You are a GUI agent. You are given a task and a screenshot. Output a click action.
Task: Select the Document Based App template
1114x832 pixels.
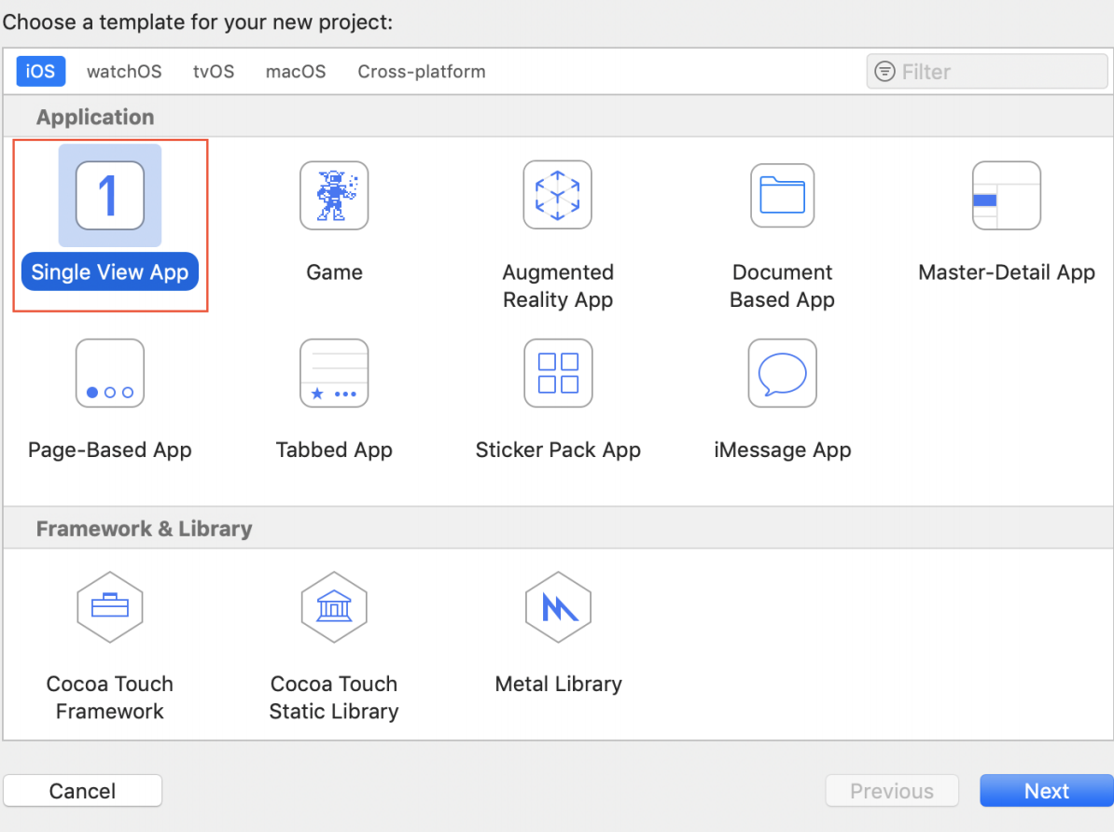782,195
